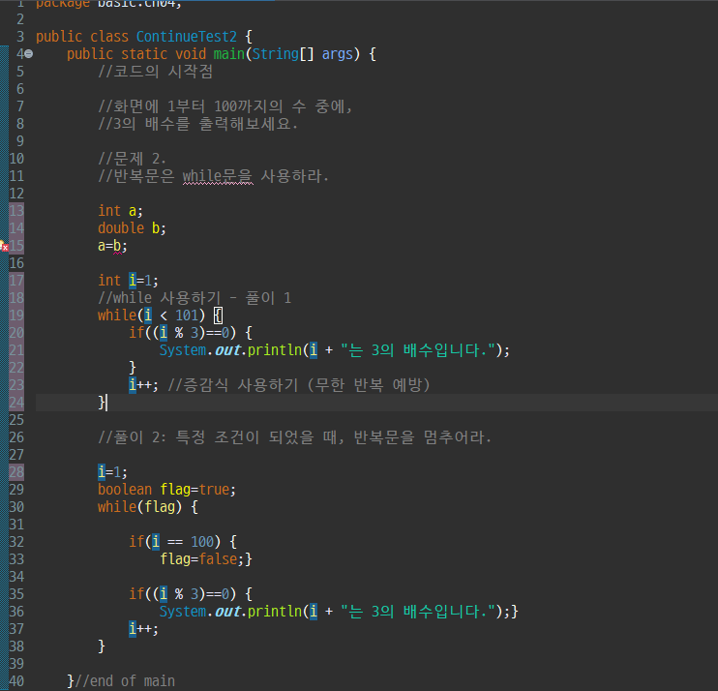This screenshot has width=718, height=691.
Task: Click 'System' on line 21
Action: (183, 349)
